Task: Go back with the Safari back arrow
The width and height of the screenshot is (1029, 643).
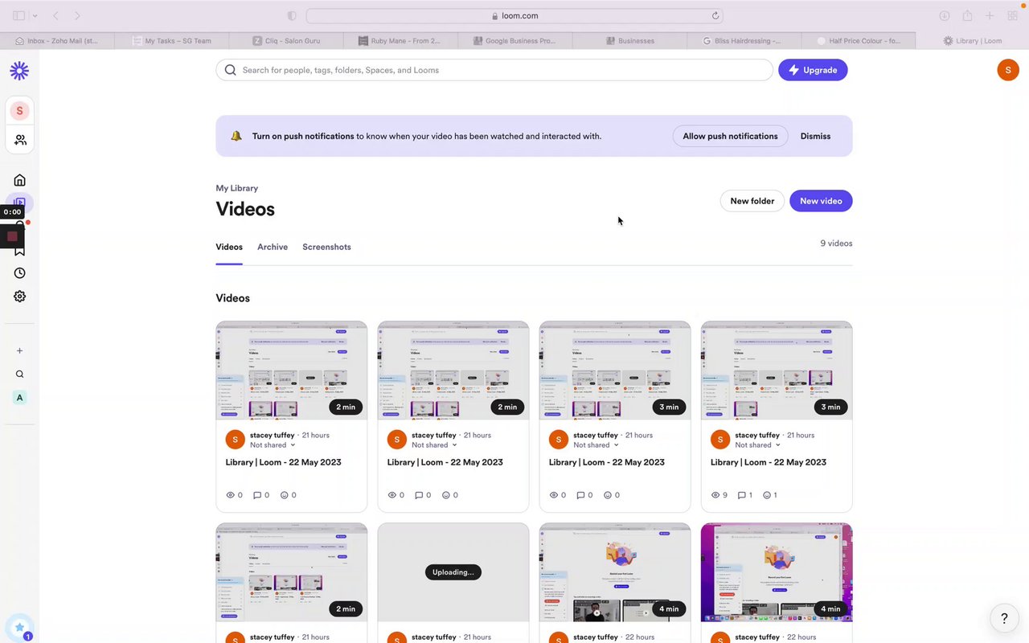Action: pos(55,15)
